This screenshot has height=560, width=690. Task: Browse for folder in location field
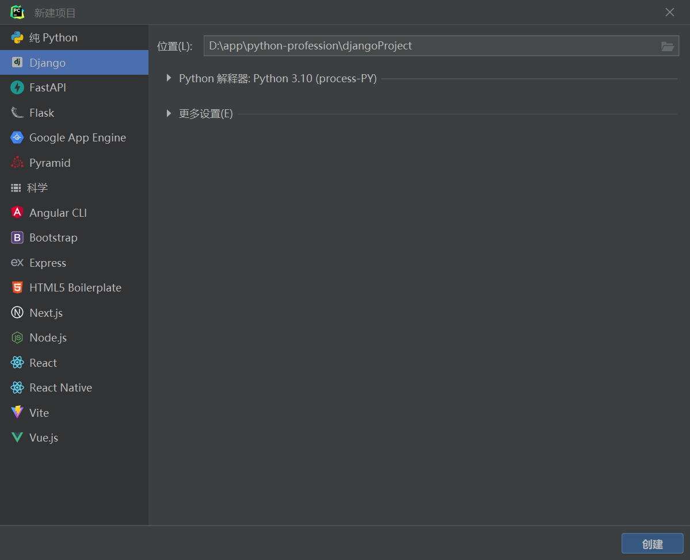[668, 46]
